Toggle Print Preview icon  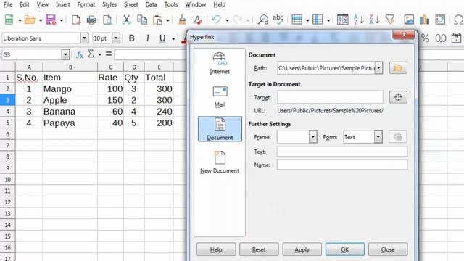click(x=107, y=20)
